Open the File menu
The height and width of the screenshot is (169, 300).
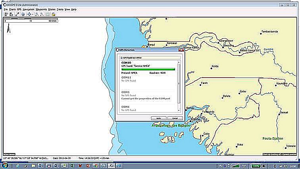[x=6, y=9]
